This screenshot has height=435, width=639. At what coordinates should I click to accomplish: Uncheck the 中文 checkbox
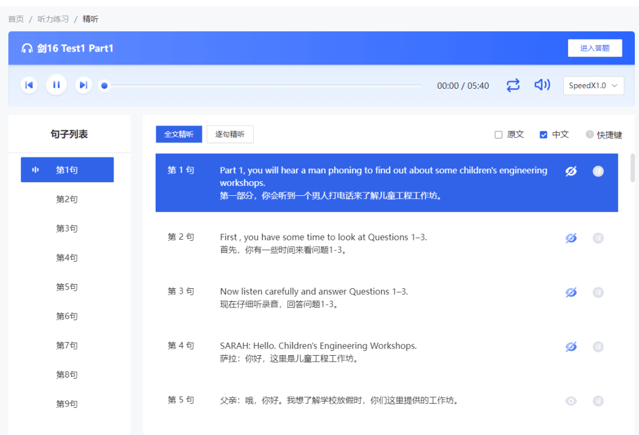tap(543, 134)
